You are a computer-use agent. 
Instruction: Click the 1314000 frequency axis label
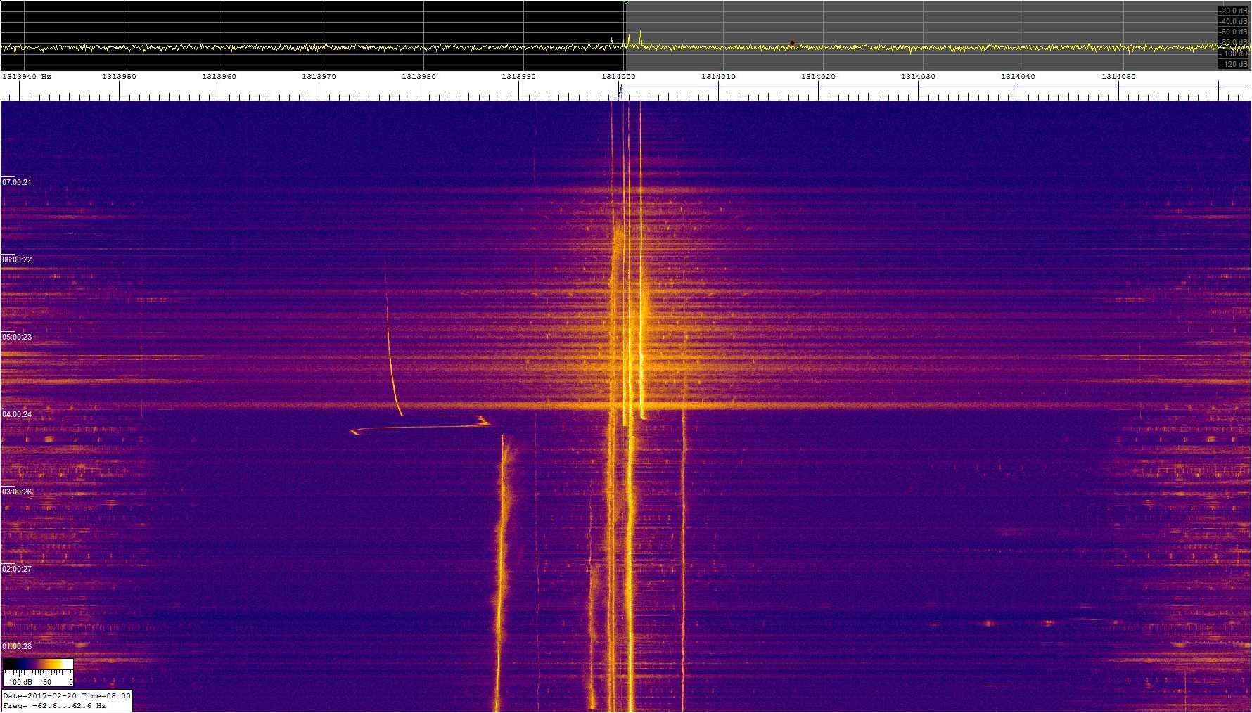tap(619, 76)
